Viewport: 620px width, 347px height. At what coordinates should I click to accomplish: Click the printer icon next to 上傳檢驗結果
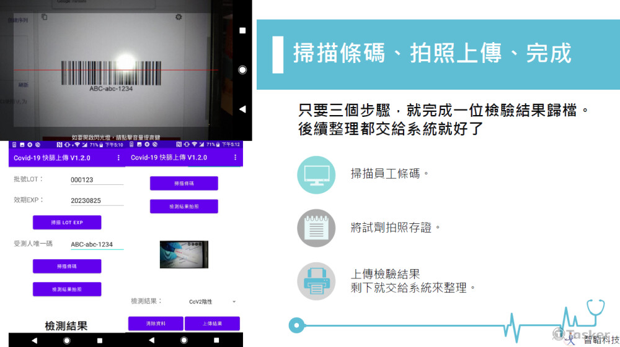point(316,281)
